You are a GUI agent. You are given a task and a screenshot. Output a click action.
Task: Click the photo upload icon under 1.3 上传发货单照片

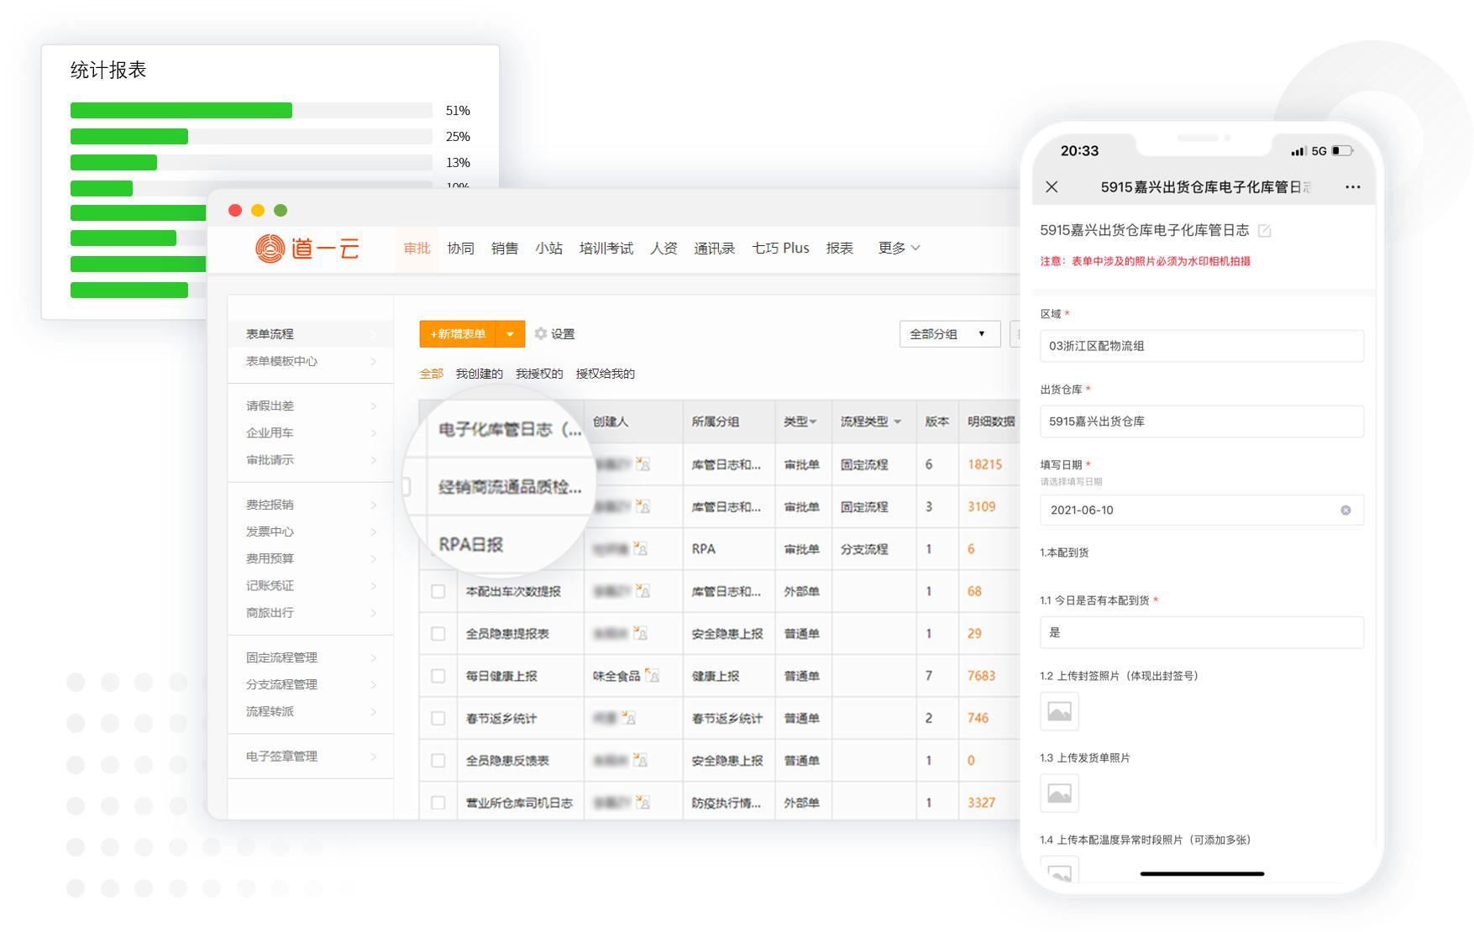(x=1059, y=793)
